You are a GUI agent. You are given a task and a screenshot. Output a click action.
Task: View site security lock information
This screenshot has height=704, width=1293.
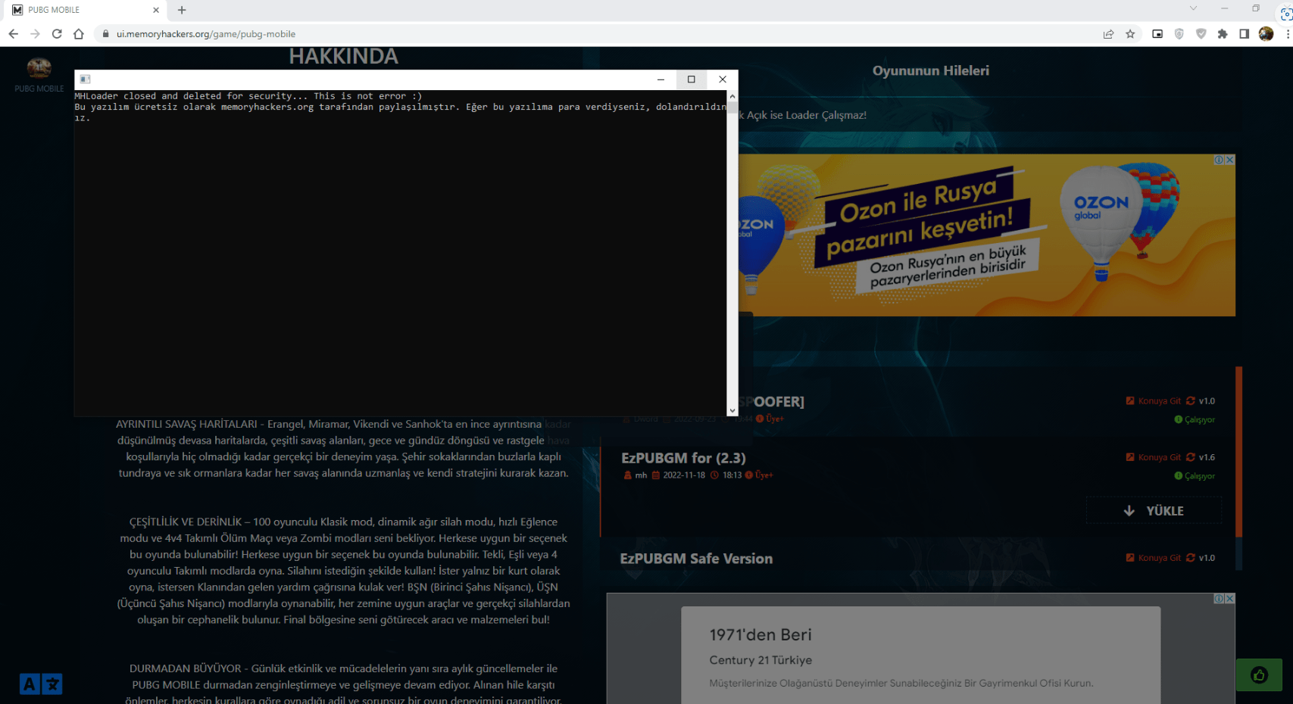coord(105,34)
